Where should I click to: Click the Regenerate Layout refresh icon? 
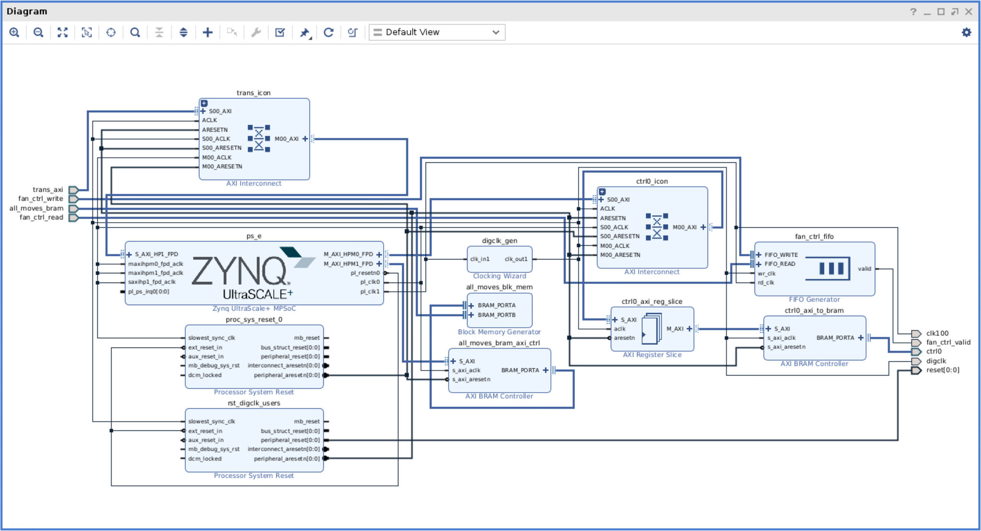click(329, 33)
